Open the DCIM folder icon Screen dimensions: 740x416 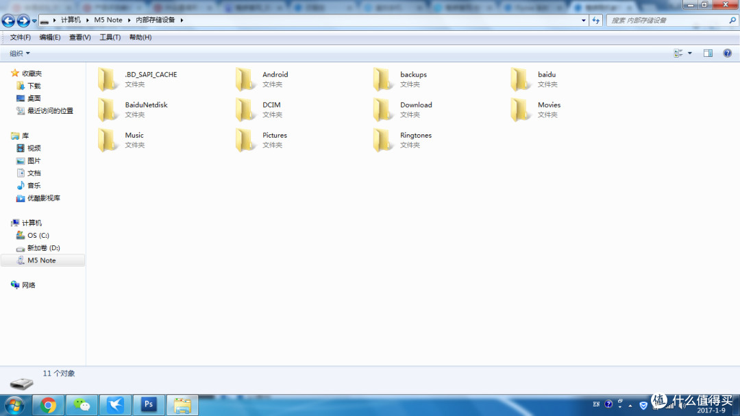[x=245, y=109]
